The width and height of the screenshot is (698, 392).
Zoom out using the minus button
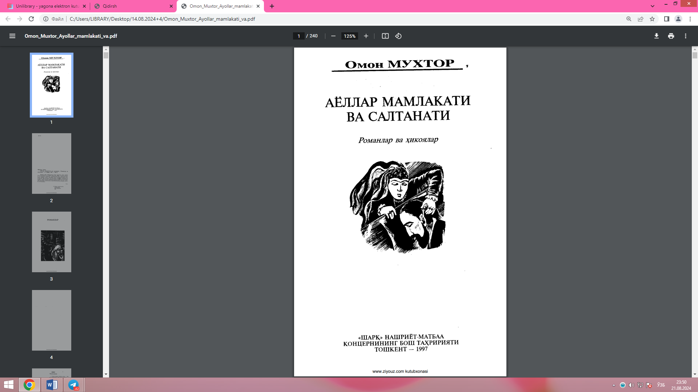(x=333, y=36)
